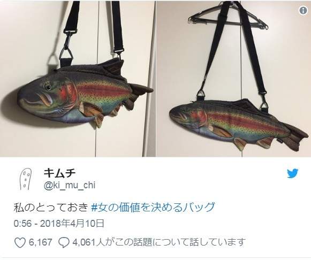The height and width of the screenshot is (260, 311).
Task: Like the tweet with the heart icon
Action: (x=20, y=242)
